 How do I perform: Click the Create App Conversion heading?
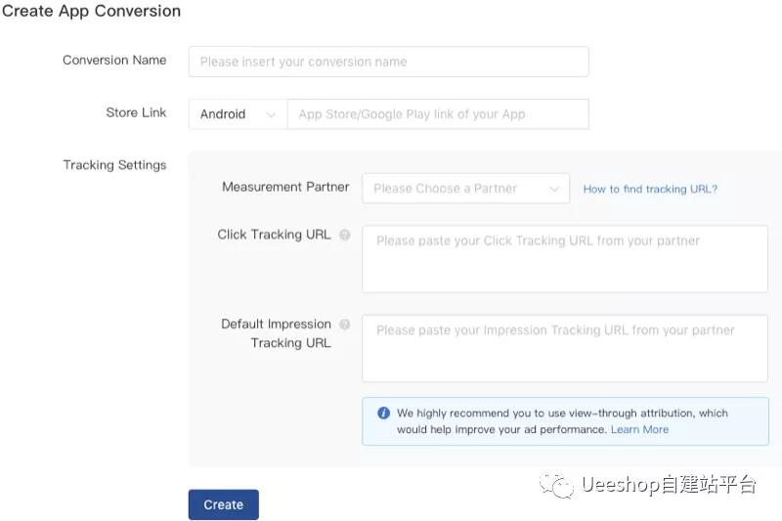pyautogui.click(x=91, y=12)
